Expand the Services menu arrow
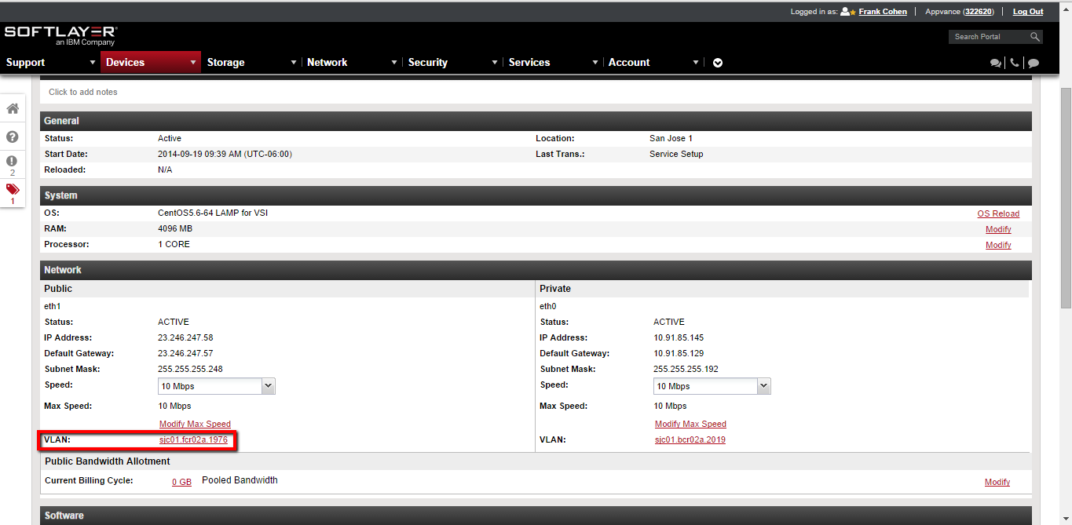Viewport: 1072px width, 525px height. [595, 63]
